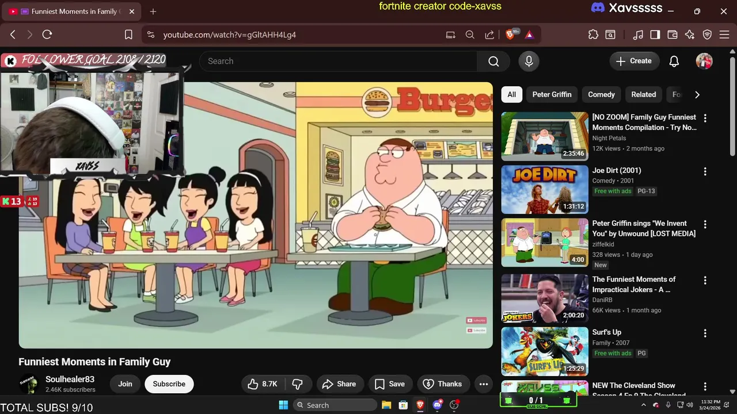This screenshot has width=737, height=414.
Task: Open Leo AI sparkle icon
Action: pos(690,34)
